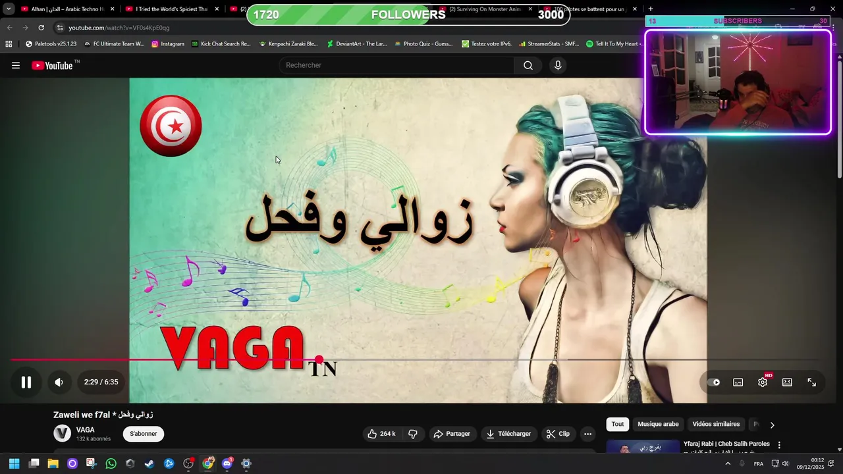Show next filter chips with arrow
Viewport: 843px width, 474px height.
[773, 425]
